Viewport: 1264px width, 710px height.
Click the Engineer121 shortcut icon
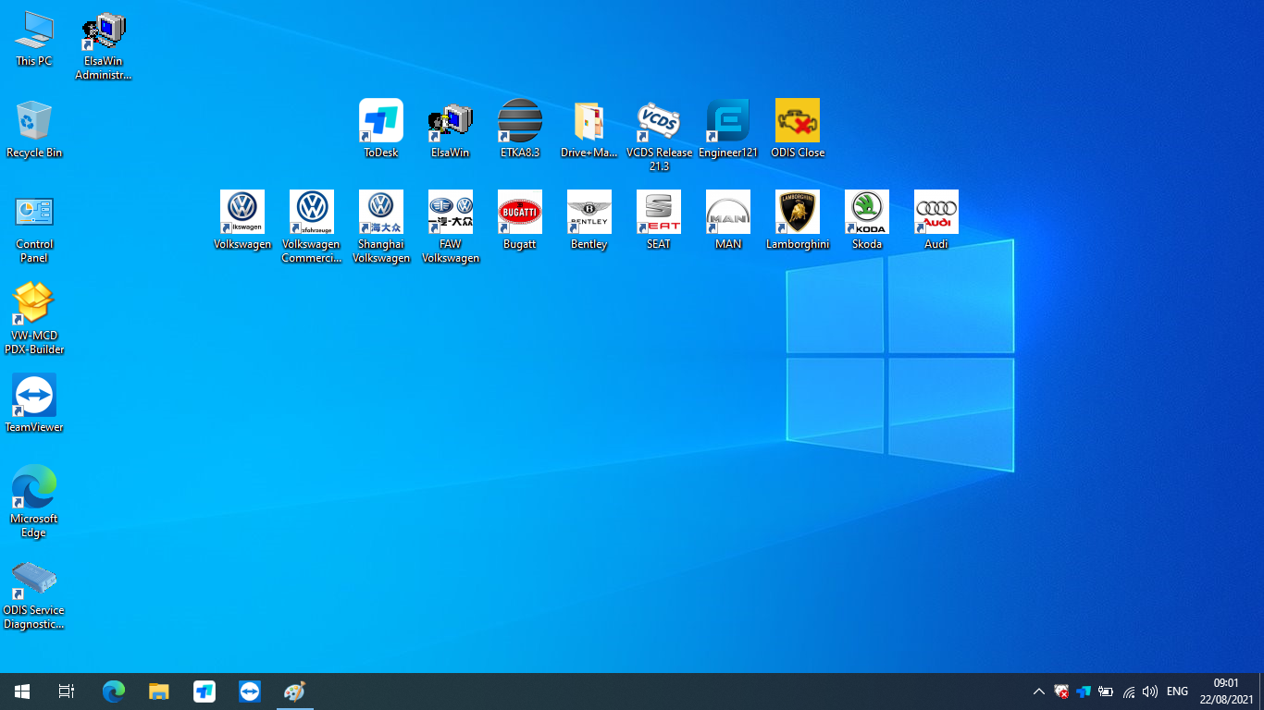[727, 121]
